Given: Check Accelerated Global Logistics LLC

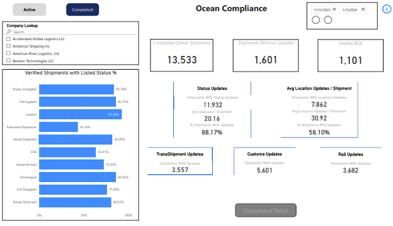Looking at the screenshot, I should click(x=9, y=39).
